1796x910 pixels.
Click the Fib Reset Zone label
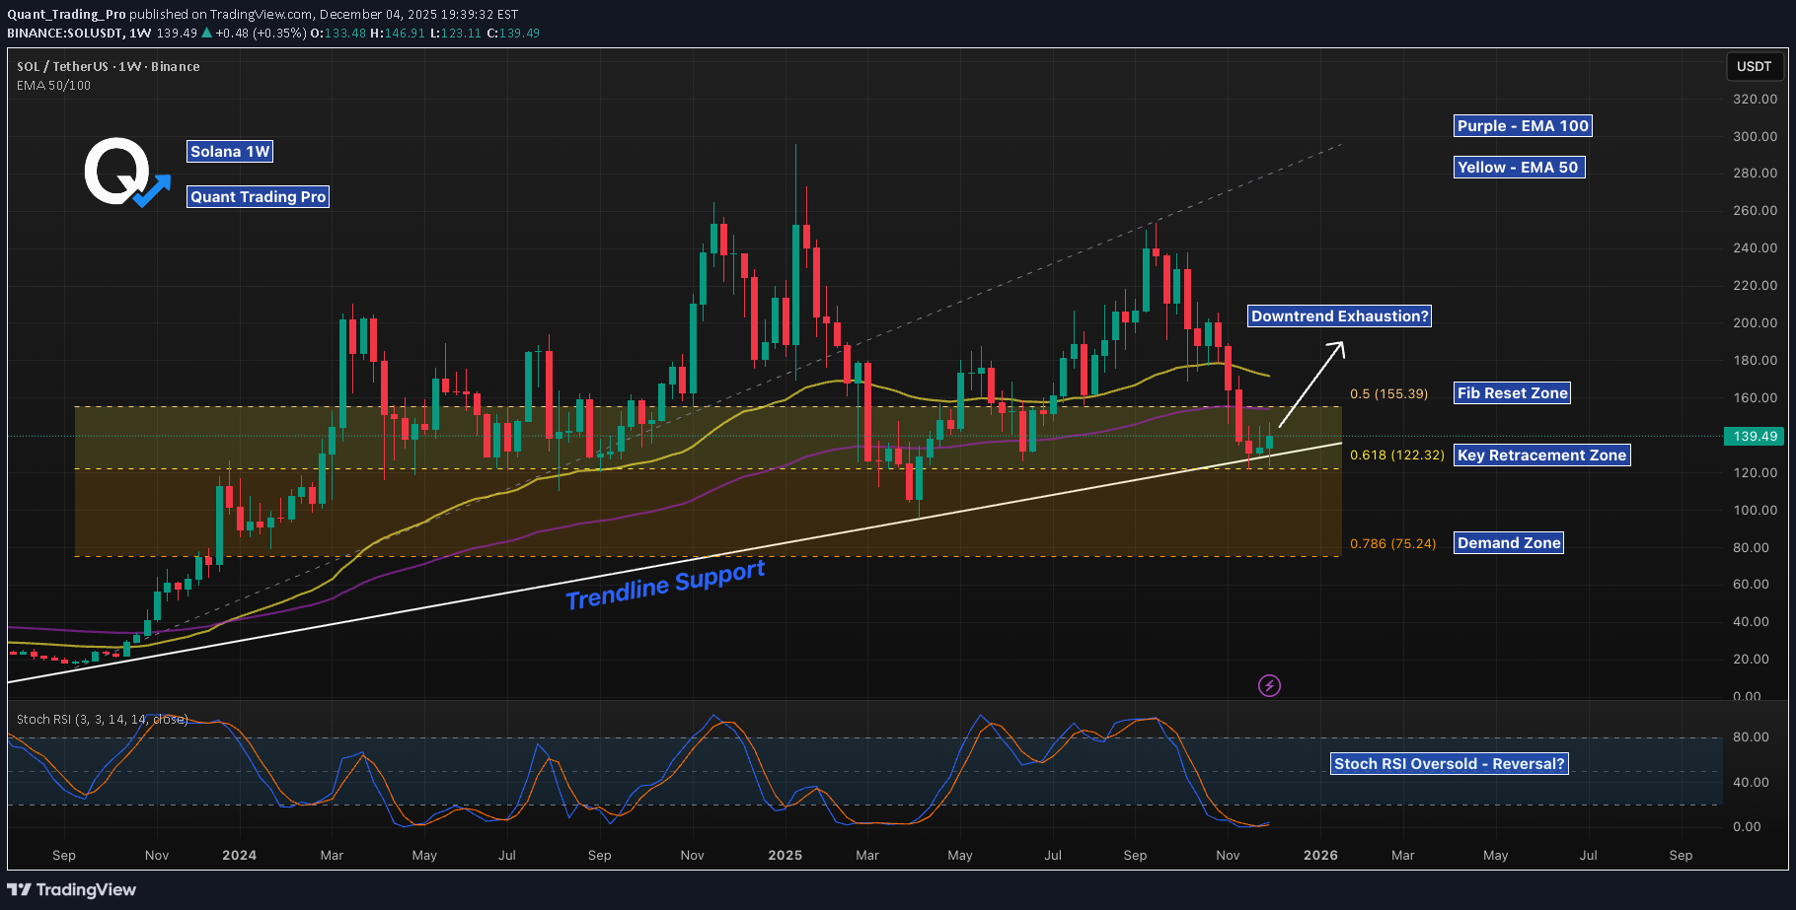point(1512,392)
